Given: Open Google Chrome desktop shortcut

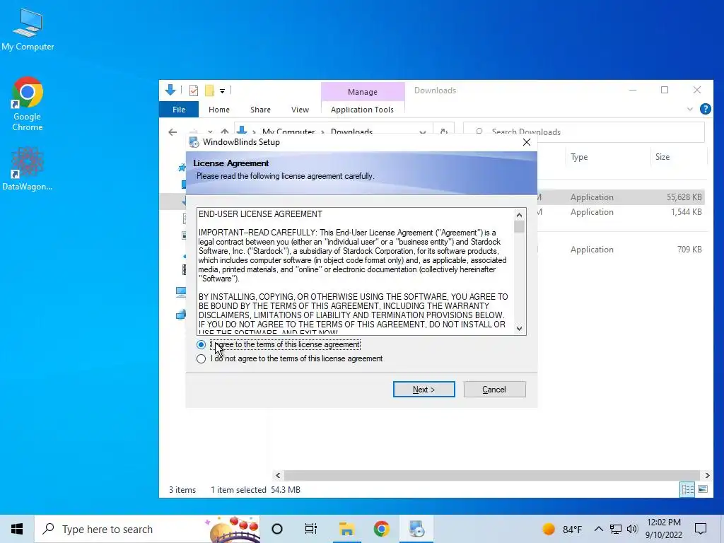Looking at the screenshot, I should click(28, 105).
